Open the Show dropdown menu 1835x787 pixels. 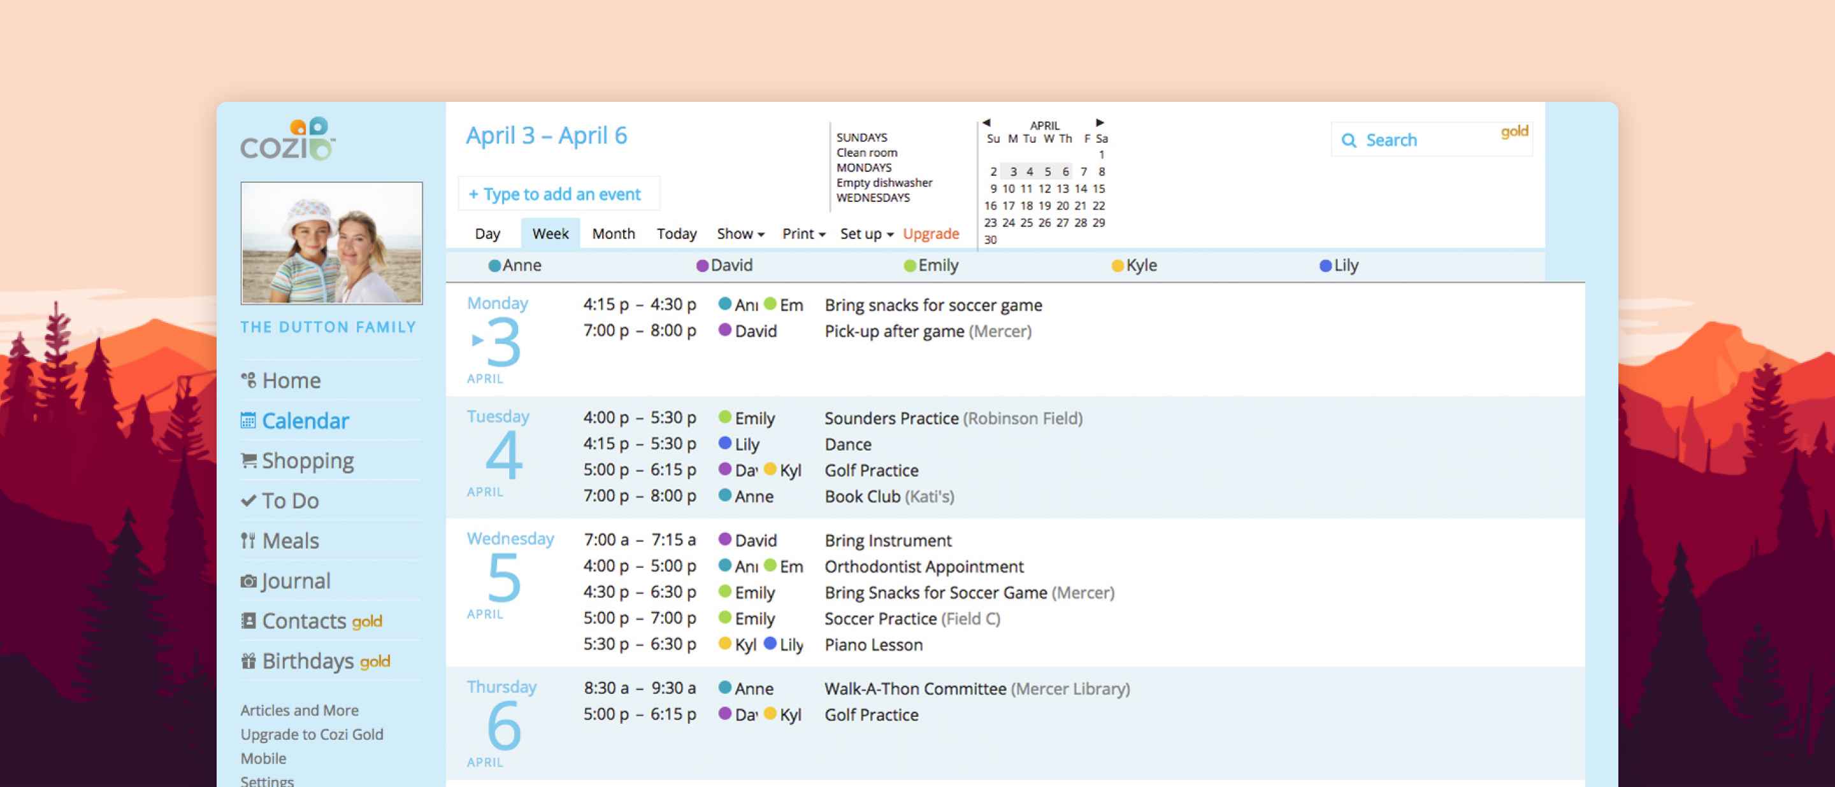(x=738, y=234)
